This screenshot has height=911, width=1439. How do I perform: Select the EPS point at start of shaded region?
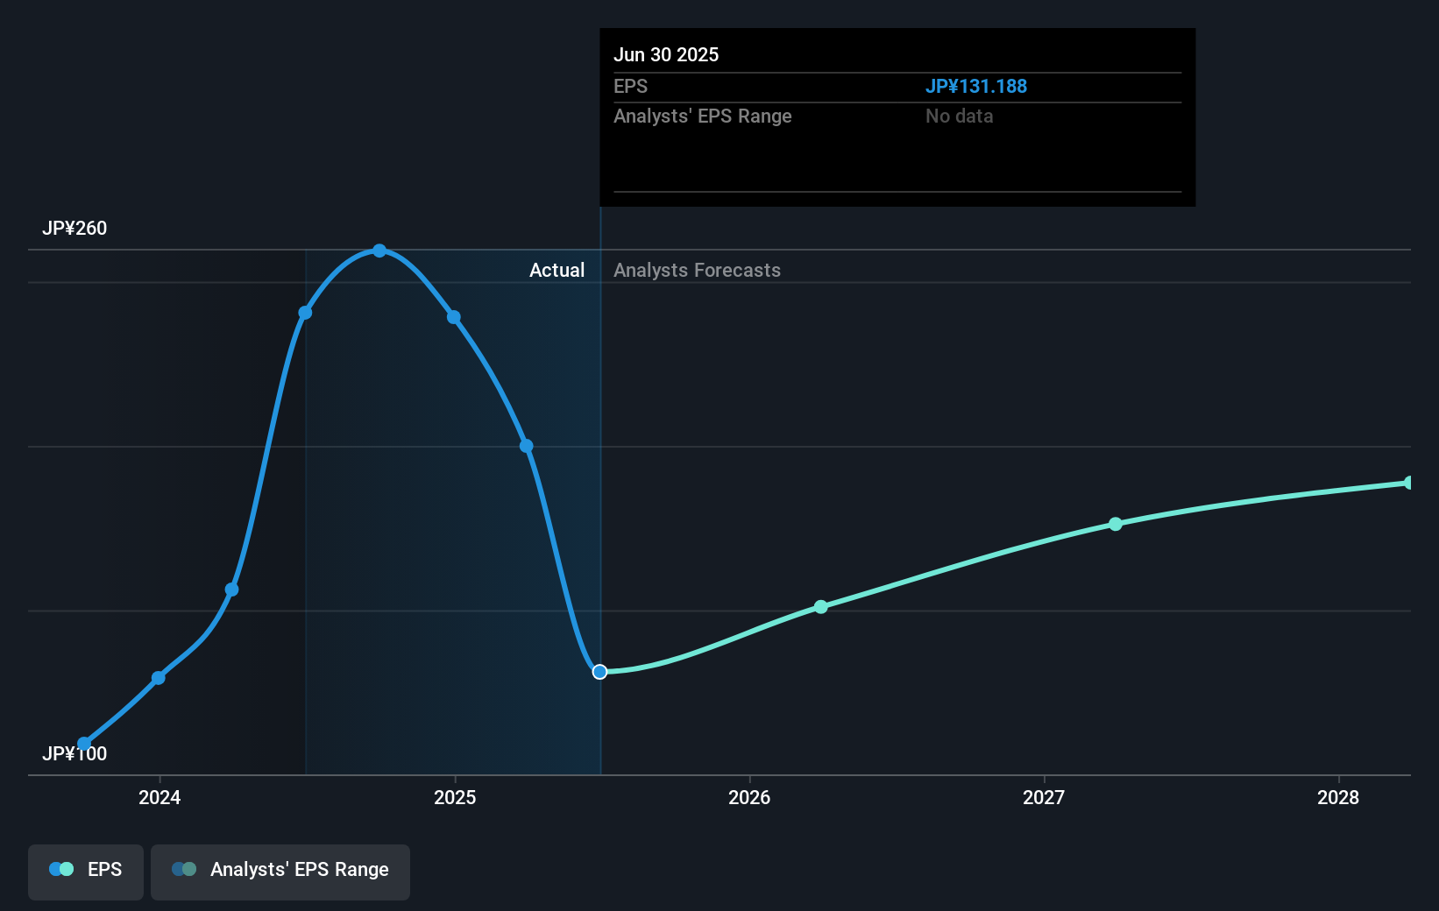(305, 313)
